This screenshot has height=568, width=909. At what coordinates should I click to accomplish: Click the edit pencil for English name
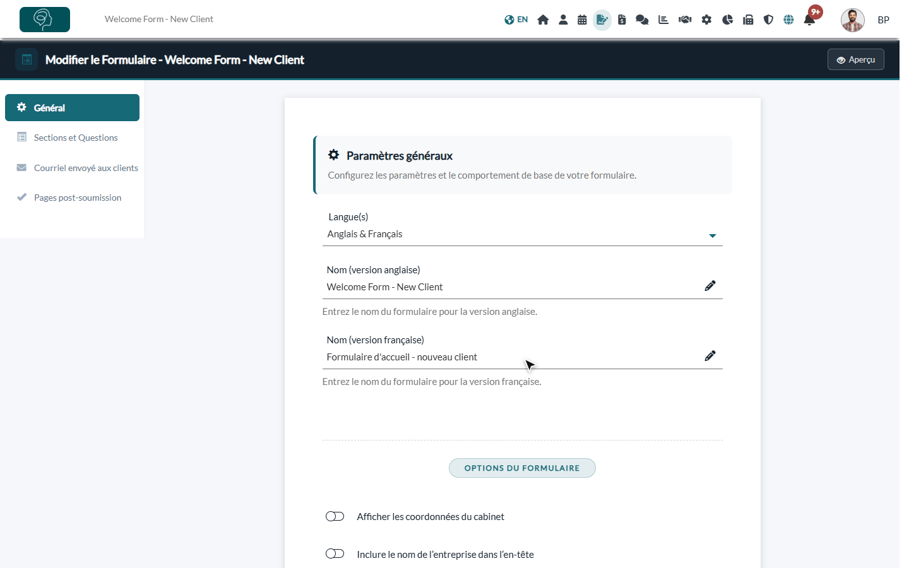click(x=710, y=286)
